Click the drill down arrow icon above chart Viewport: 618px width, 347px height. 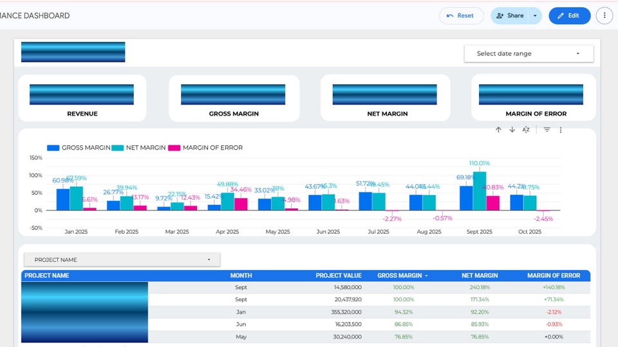[x=512, y=130]
